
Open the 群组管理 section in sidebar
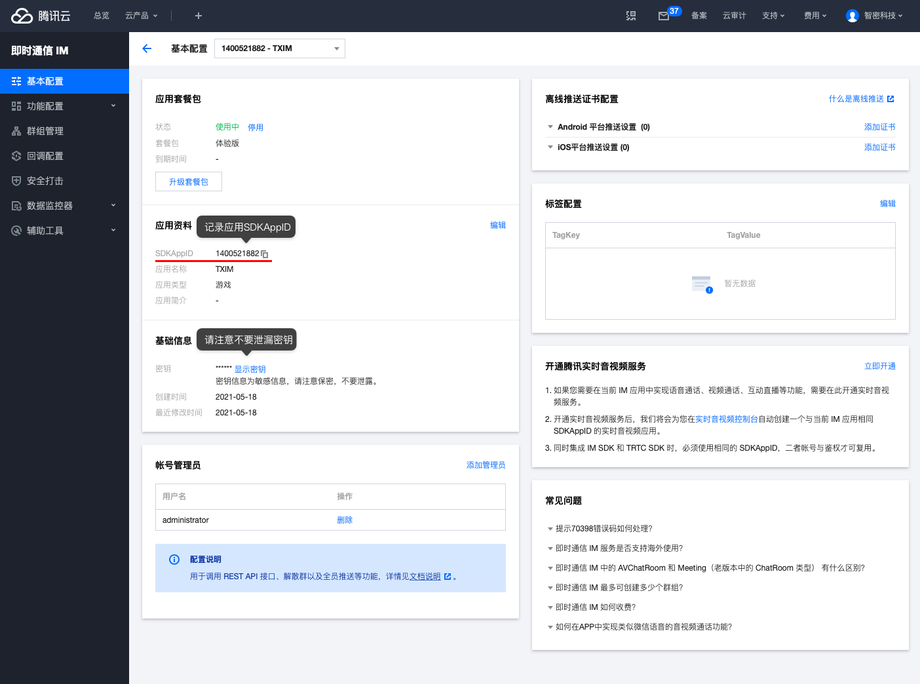46,130
